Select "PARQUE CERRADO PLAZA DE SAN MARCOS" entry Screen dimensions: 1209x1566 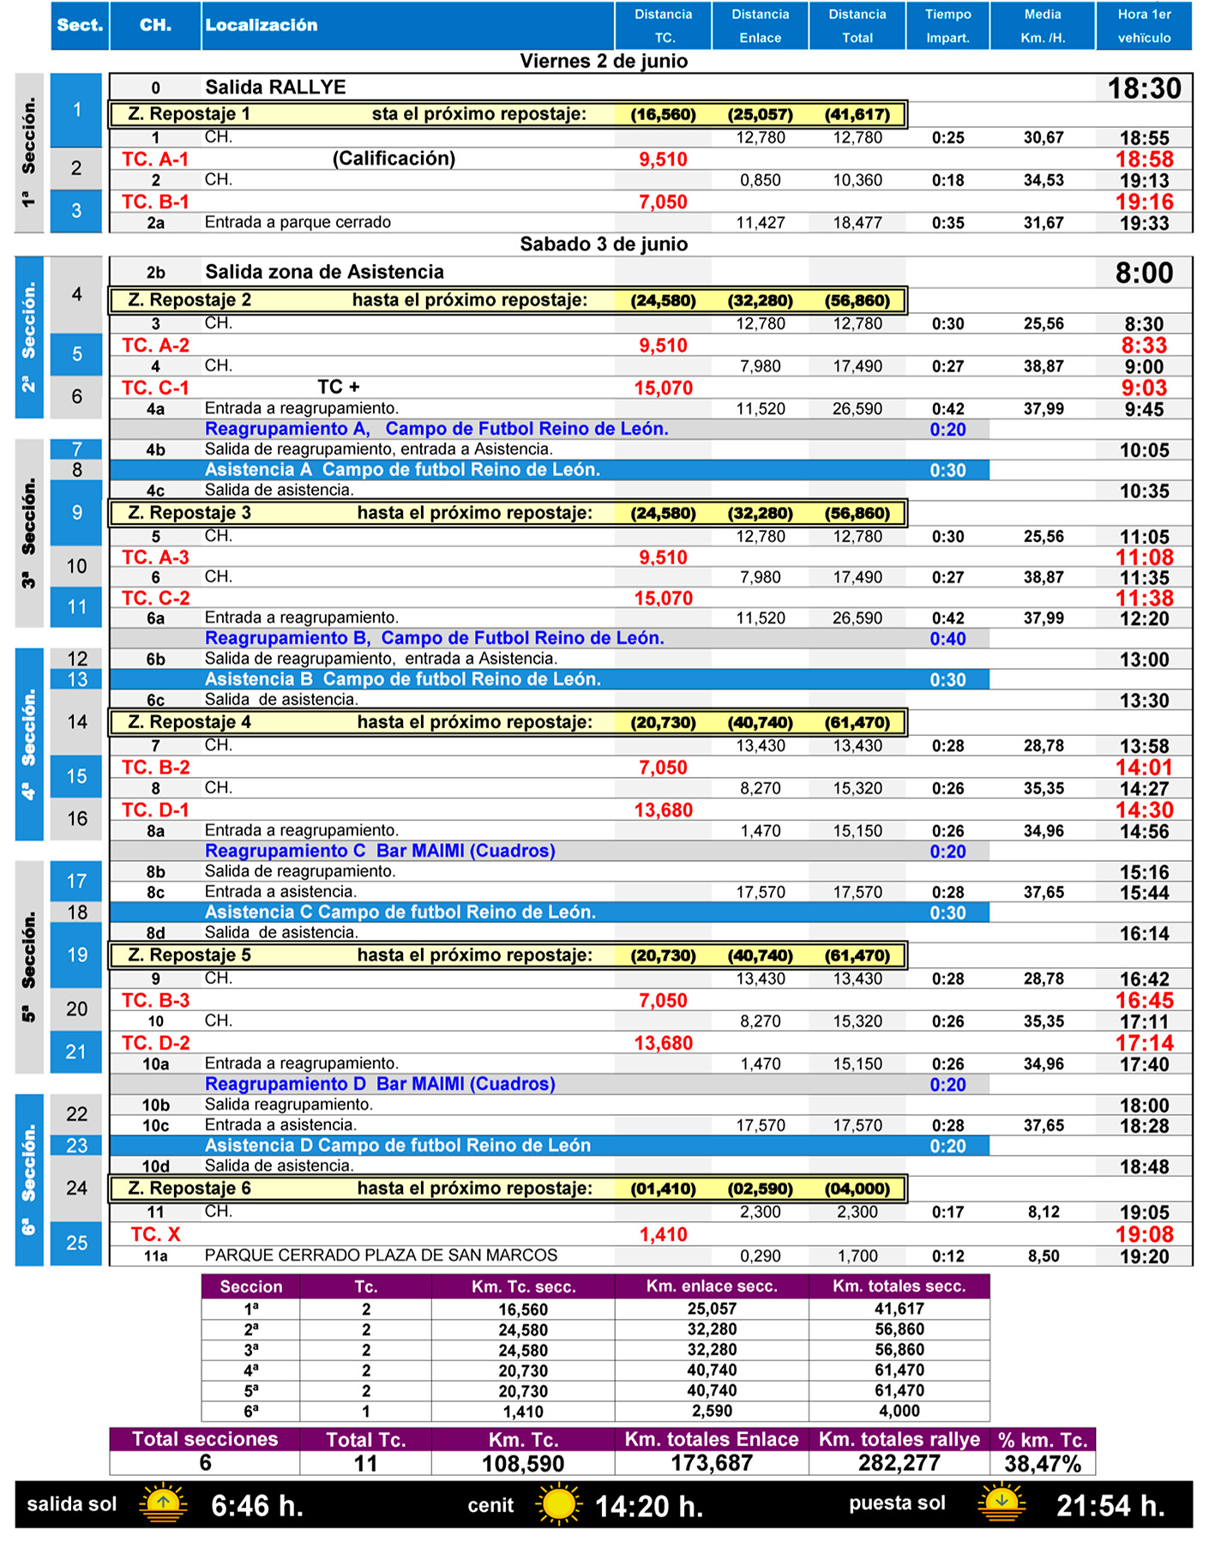(381, 1256)
